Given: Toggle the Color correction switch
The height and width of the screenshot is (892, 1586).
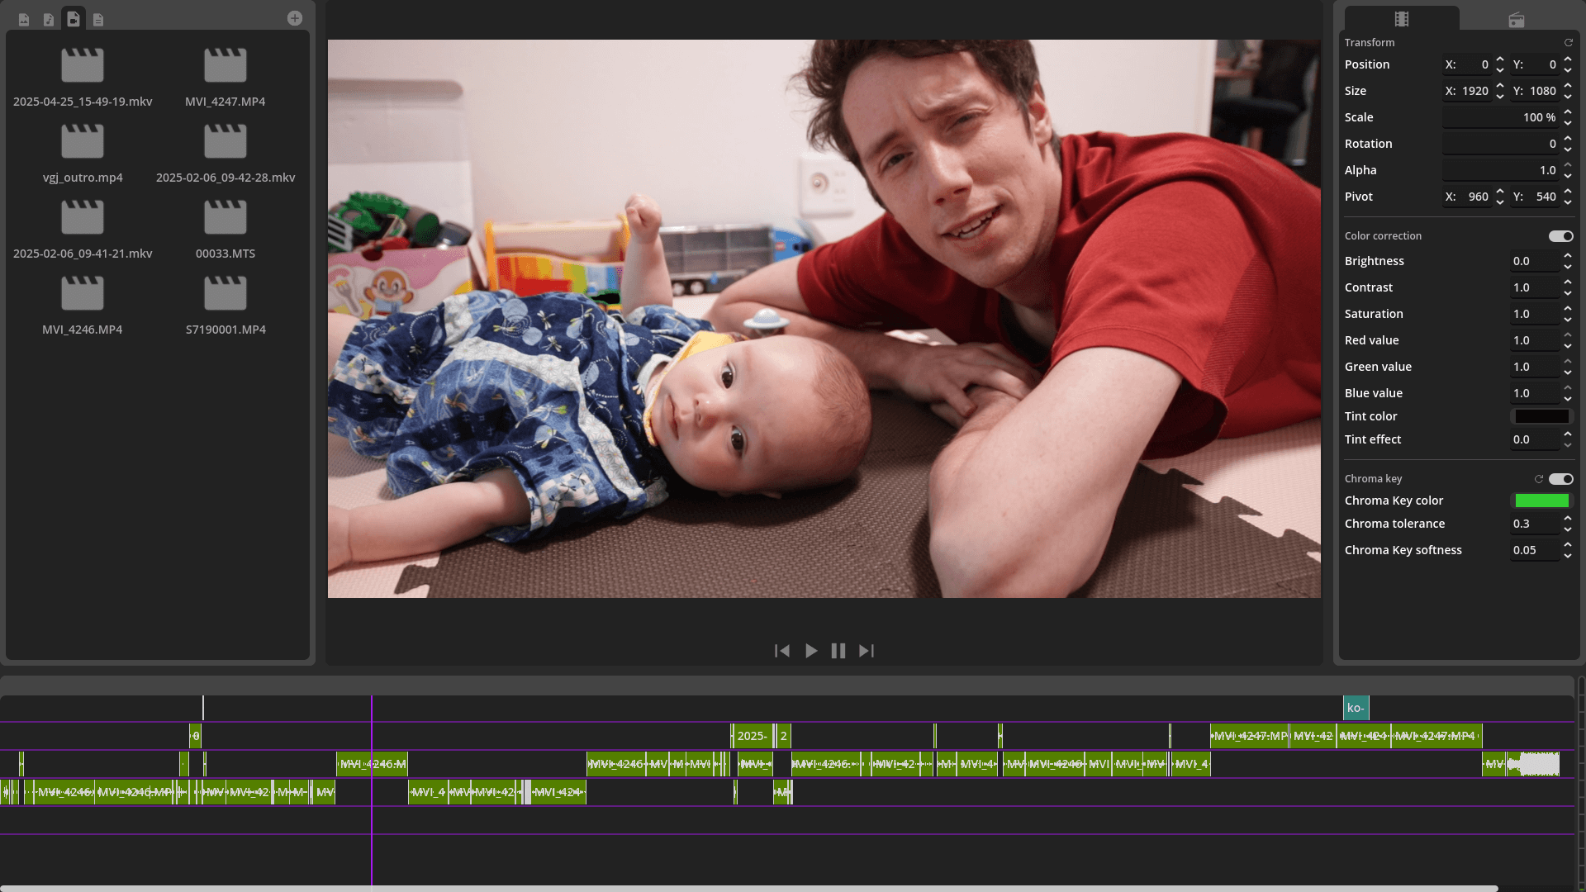Looking at the screenshot, I should (1560, 236).
